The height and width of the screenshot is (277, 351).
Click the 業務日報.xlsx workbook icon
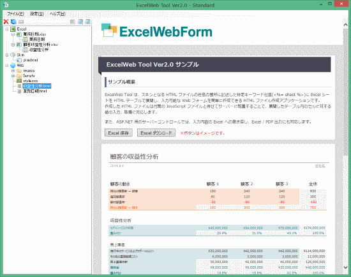(19, 34)
